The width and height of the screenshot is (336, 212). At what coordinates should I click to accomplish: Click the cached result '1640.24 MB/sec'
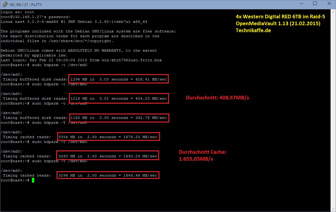(x=140, y=156)
